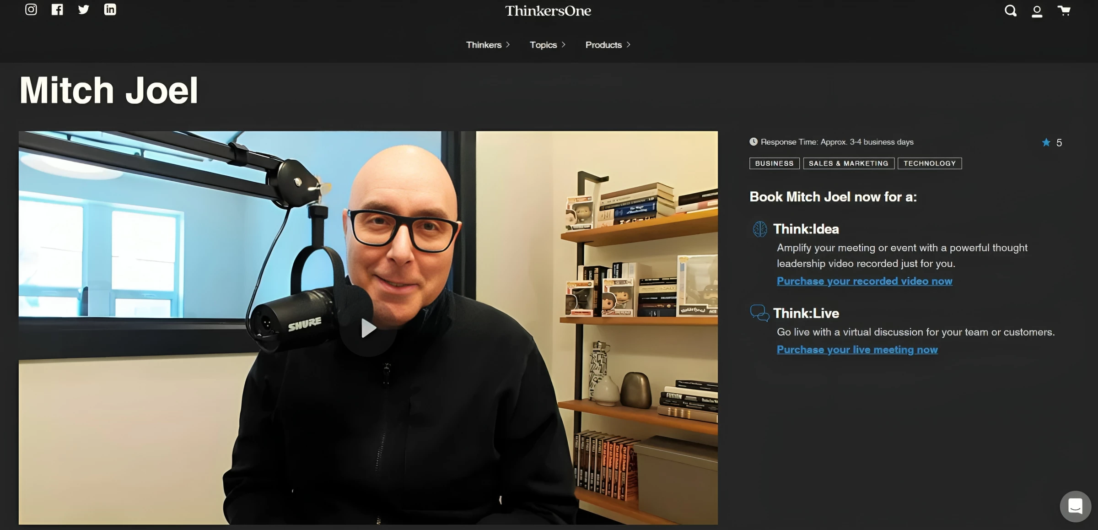Screen dimensions: 1098x530
Task: Open the Twitter social link
Action: pyautogui.click(x=83, y=10)
